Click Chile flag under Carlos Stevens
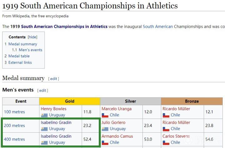Image resolution: width=225 pixels, height=148 pixels. pyautogui.click(x=166, y=143)
